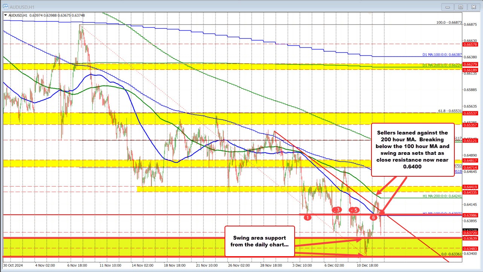Select the H1 MA:100 moving average label
483x272 pixels.
[x=443, y=213]
